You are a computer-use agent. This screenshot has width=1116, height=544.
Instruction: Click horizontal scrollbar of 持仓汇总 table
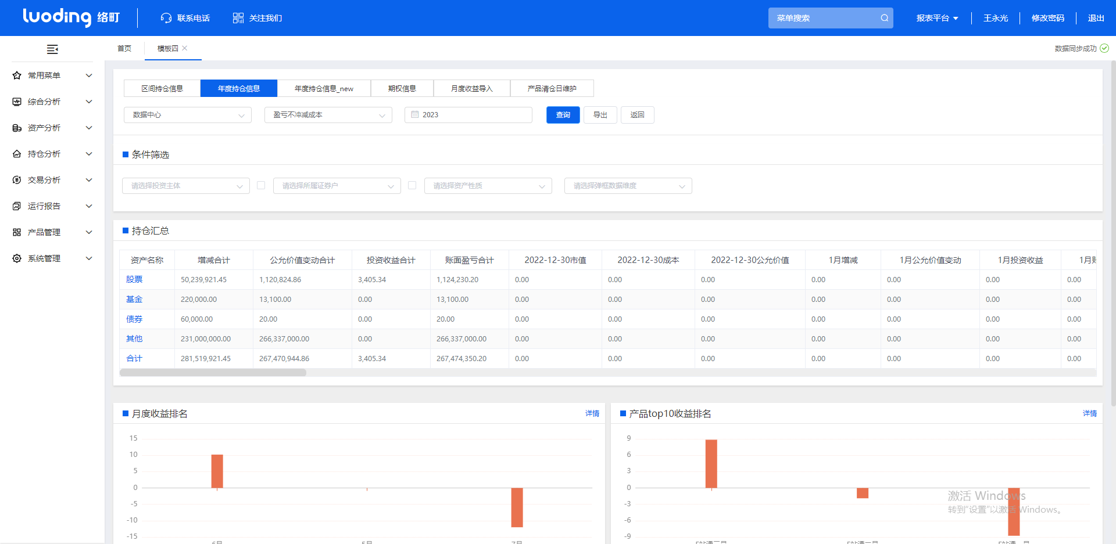click(213, 373)
